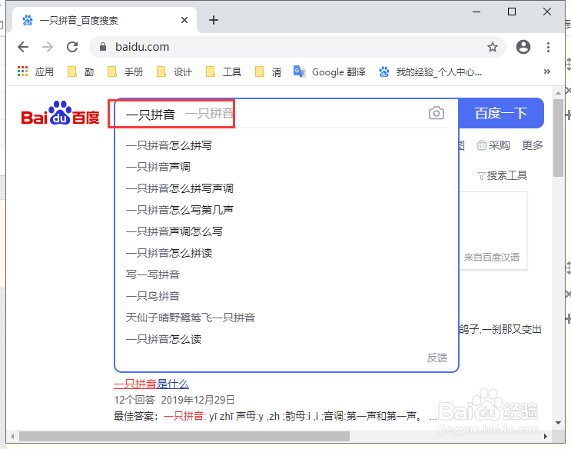The width and height of the screenshot is (571, 449).
Task: Select suggestion 一只拼音声调
Action: click(286, 167)
